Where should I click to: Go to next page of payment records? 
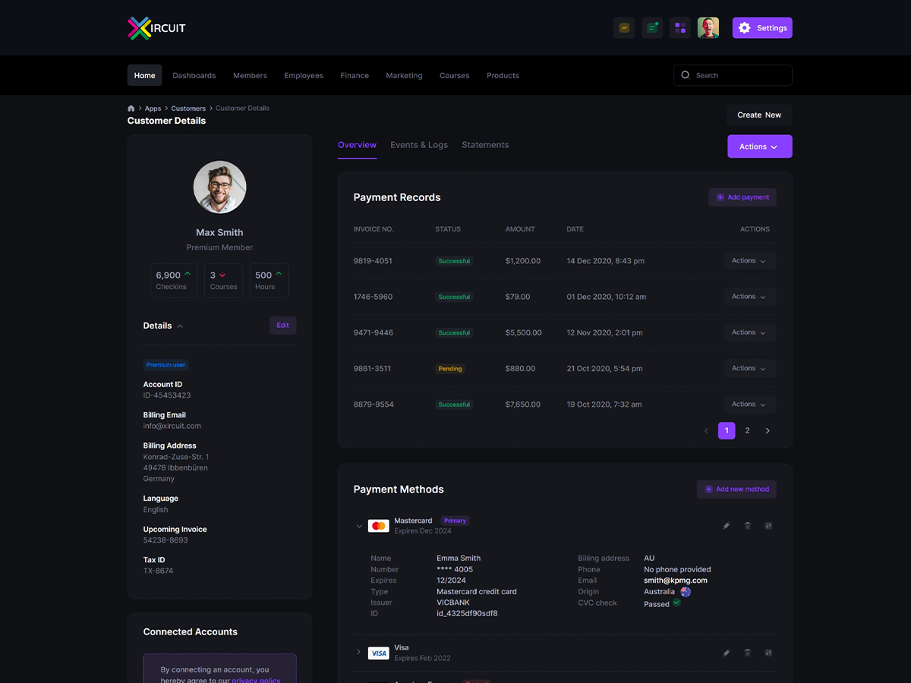click(x=768, y=431)
